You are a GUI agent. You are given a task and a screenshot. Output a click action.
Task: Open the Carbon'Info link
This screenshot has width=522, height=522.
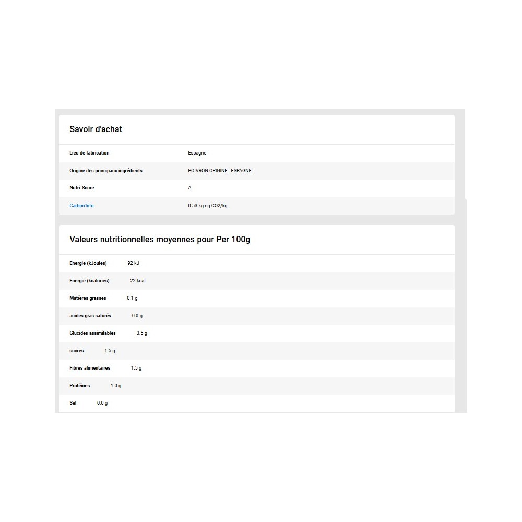(x=81, y=206)
